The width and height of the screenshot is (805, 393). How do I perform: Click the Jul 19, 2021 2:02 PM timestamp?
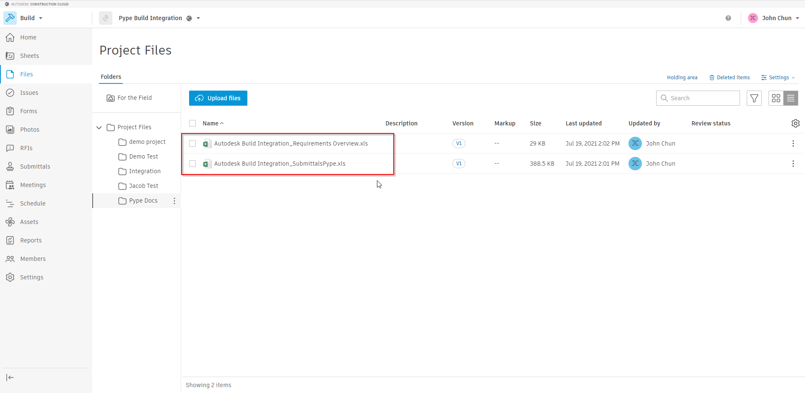click(x=592, y=143)
